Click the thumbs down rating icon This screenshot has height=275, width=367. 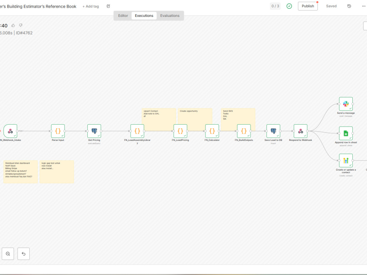click(21, 25)
